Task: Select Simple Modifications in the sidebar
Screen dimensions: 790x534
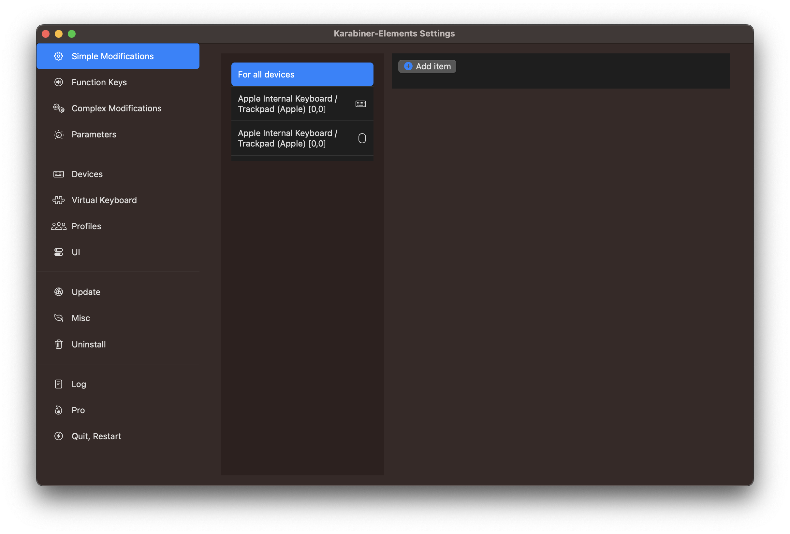Action: click(x=112, y=56)
